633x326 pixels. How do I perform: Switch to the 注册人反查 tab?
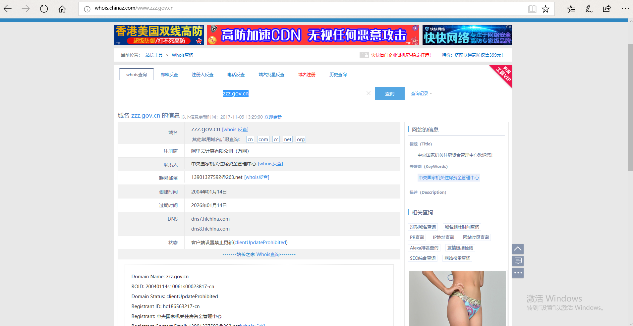click(x=202, y=75)
